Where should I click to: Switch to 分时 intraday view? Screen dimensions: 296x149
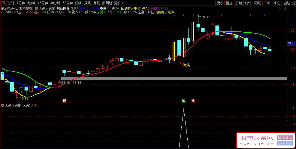(x=11, y=3)
